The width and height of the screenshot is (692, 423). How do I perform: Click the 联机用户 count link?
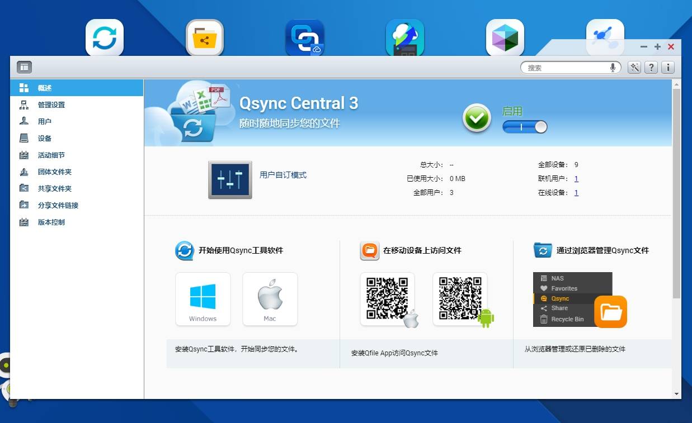click(x=576, y=179)
